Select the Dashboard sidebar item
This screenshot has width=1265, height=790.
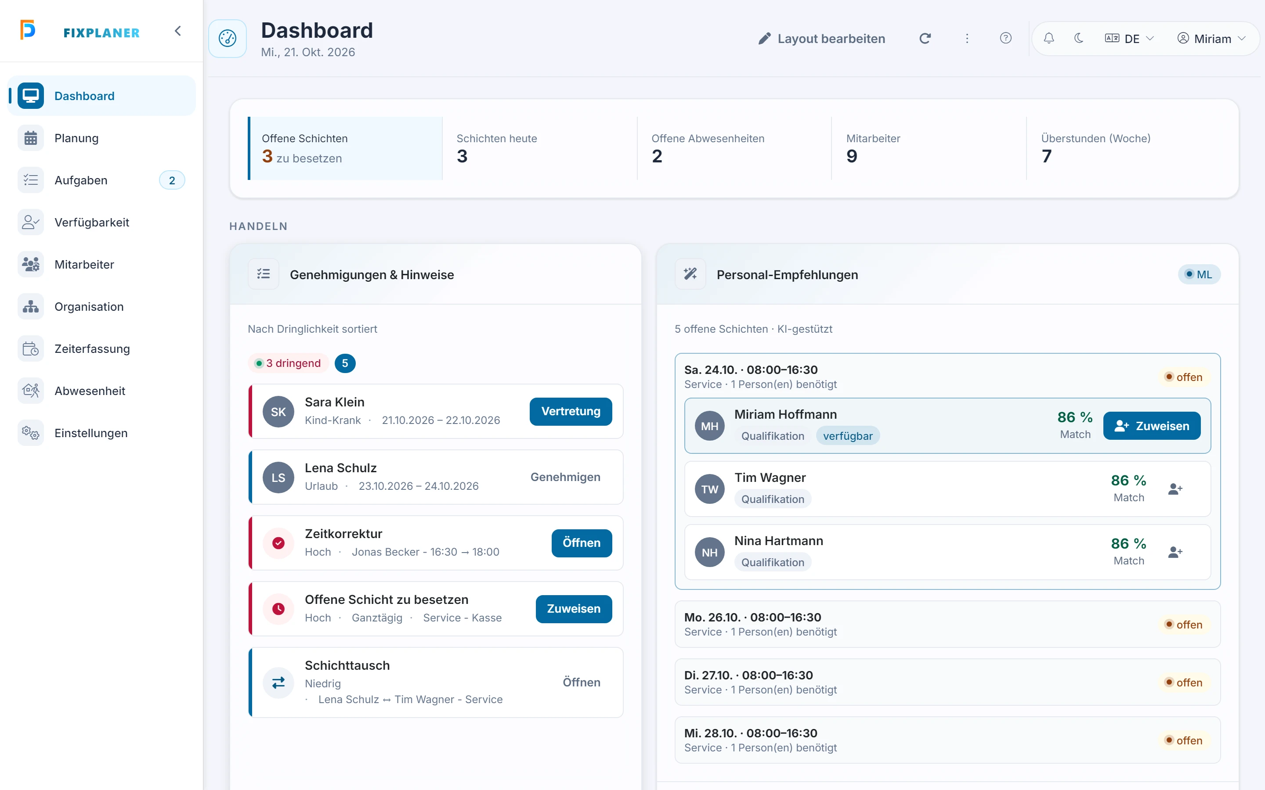[x=101, y=96]
